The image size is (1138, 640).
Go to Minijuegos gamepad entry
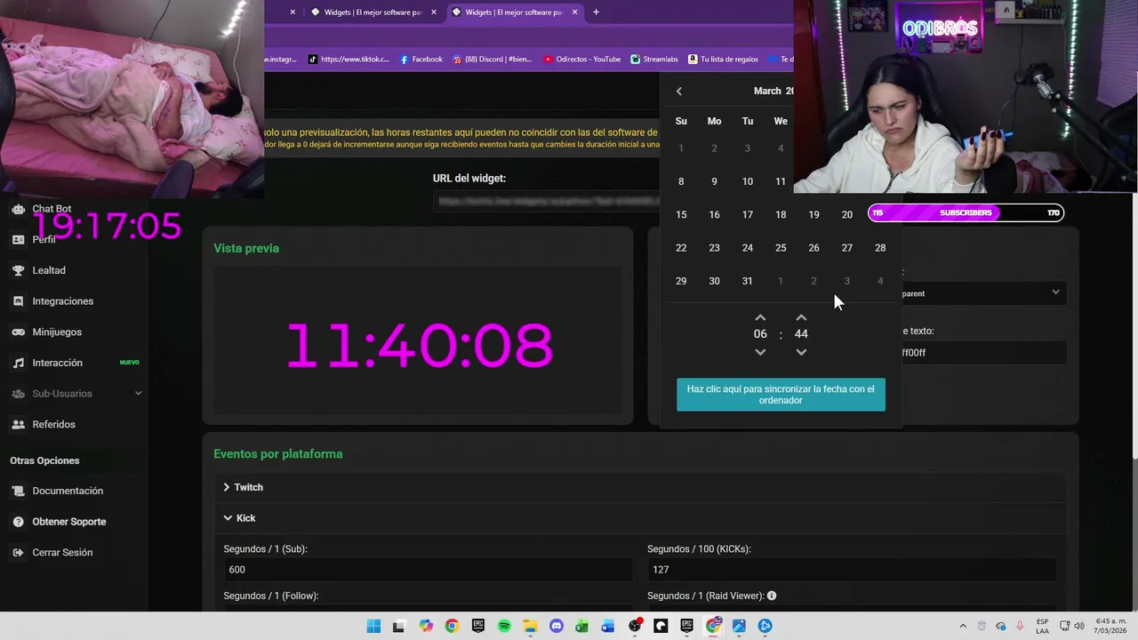(x=57, y=332)
